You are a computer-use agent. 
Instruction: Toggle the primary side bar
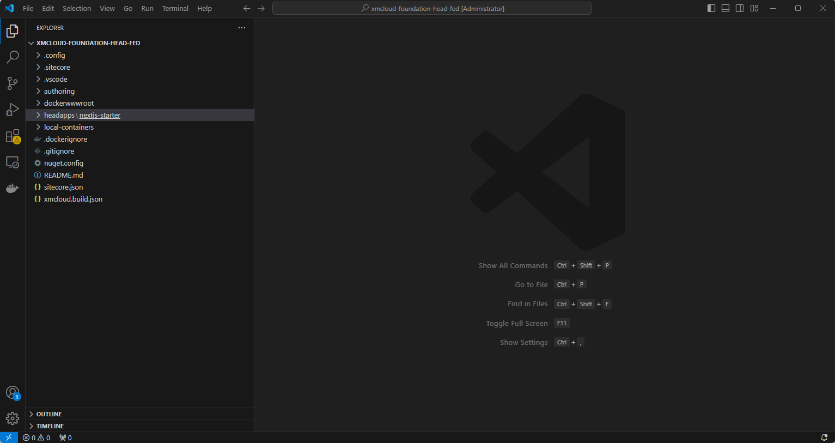click(711, 8)
